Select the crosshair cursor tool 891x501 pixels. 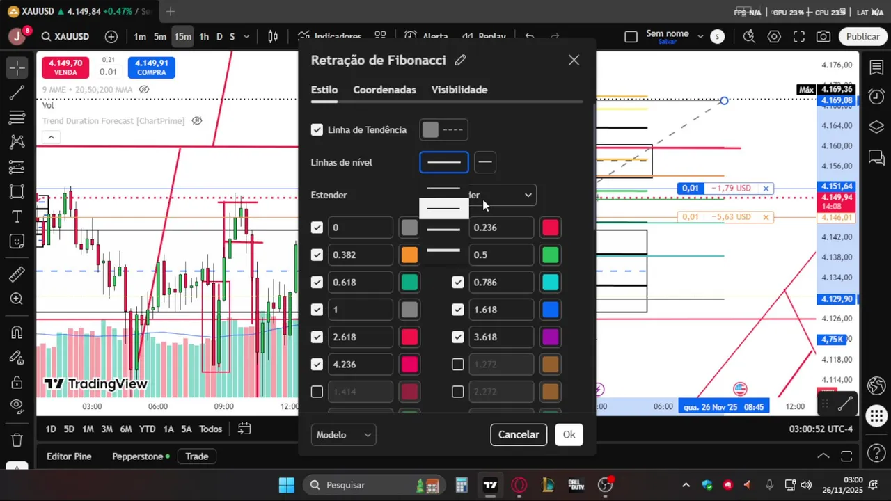[x=17, y=67]
